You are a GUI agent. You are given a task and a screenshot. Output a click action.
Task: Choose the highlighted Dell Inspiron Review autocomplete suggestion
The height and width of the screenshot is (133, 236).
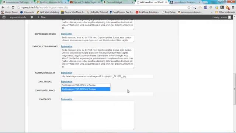(86, 89)
